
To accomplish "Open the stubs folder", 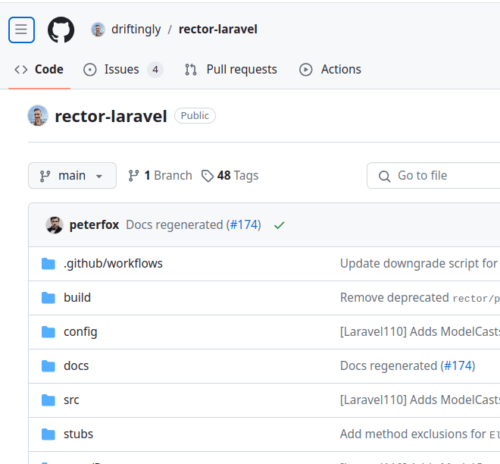I will point(79,434).
